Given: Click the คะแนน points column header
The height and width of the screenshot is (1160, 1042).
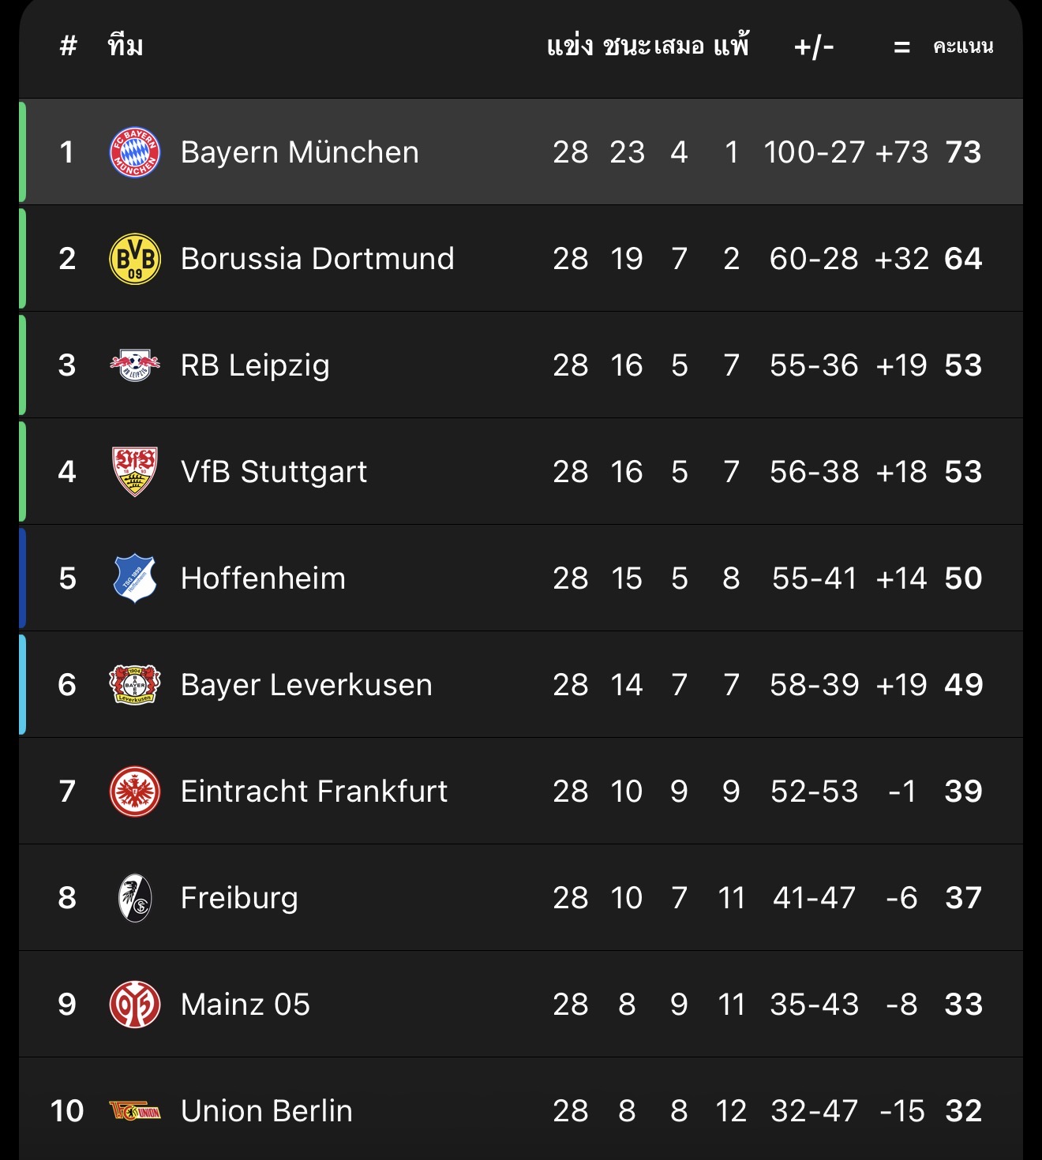Looking at the screenshot, I should click(x=963, y=47).
